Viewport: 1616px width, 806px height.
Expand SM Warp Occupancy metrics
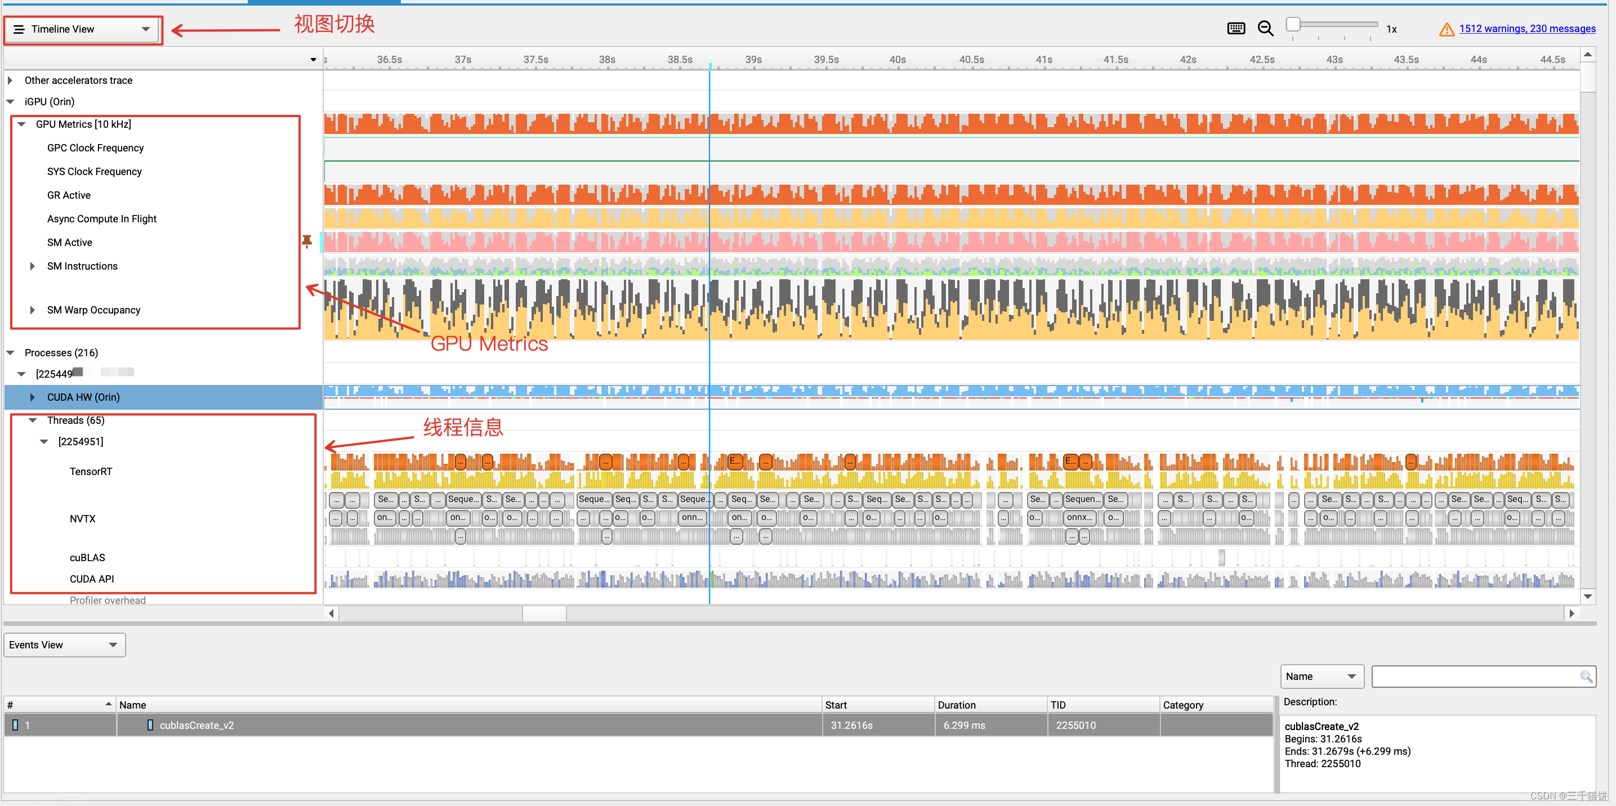32,310
